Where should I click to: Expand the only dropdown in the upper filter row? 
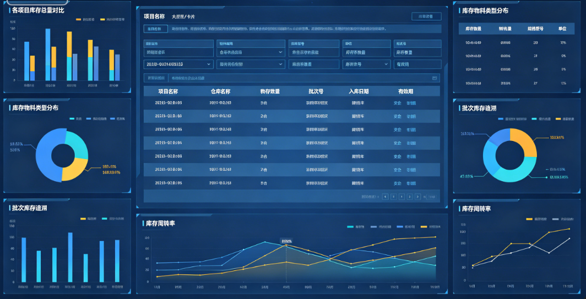click(x=251, y=52)
